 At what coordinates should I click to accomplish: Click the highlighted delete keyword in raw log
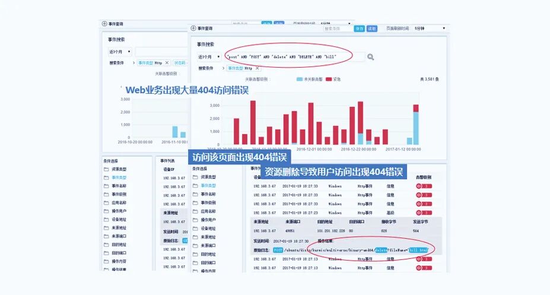coord(381,250)
